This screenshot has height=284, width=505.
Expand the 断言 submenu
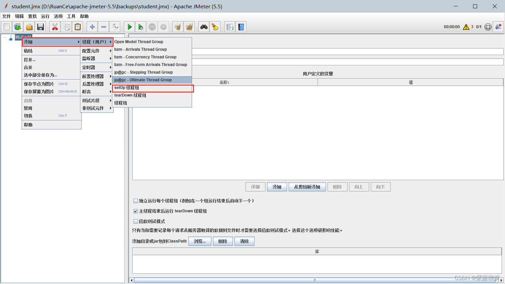pos(97,92)
